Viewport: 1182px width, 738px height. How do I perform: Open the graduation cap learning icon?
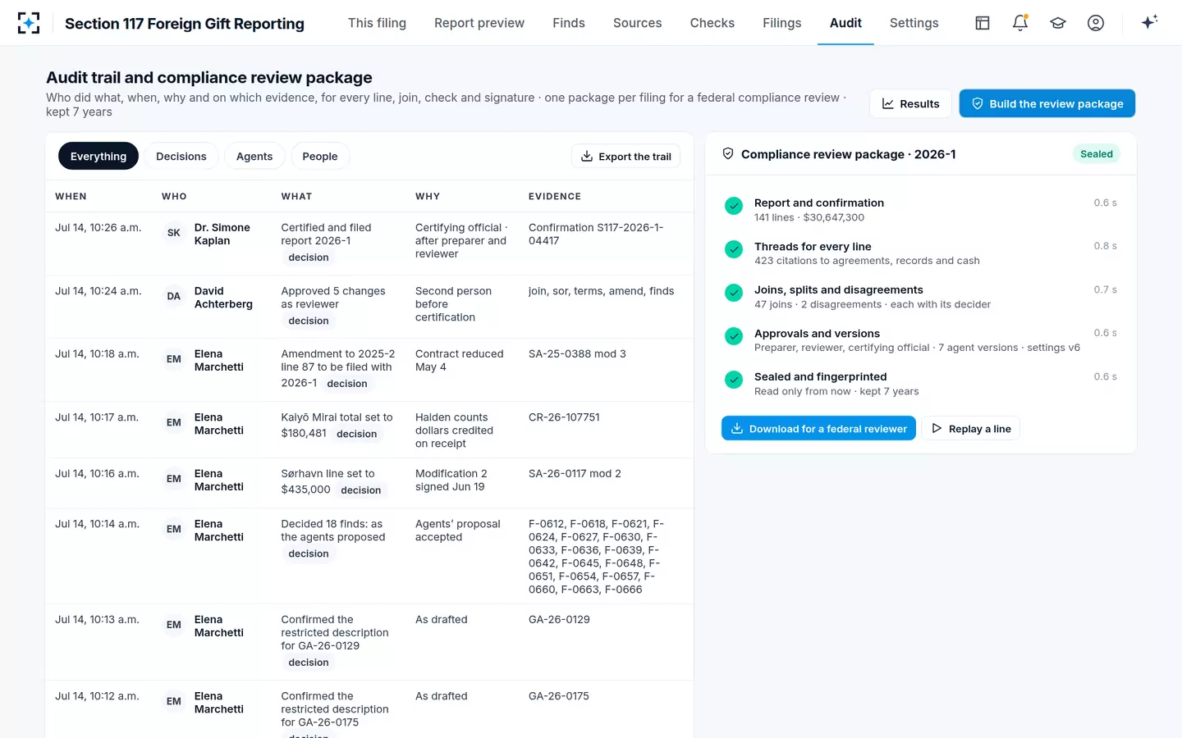tap(1058, 23)
